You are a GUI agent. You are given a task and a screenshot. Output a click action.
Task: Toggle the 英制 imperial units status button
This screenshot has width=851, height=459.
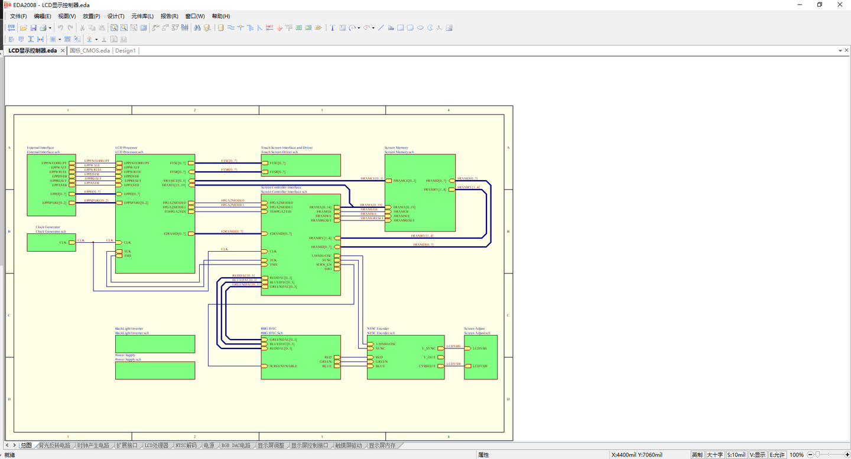coord(697,455)
